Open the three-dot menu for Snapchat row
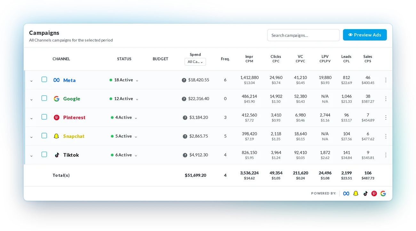This screenshot has width=416, height=231. (x=386, y=136)
